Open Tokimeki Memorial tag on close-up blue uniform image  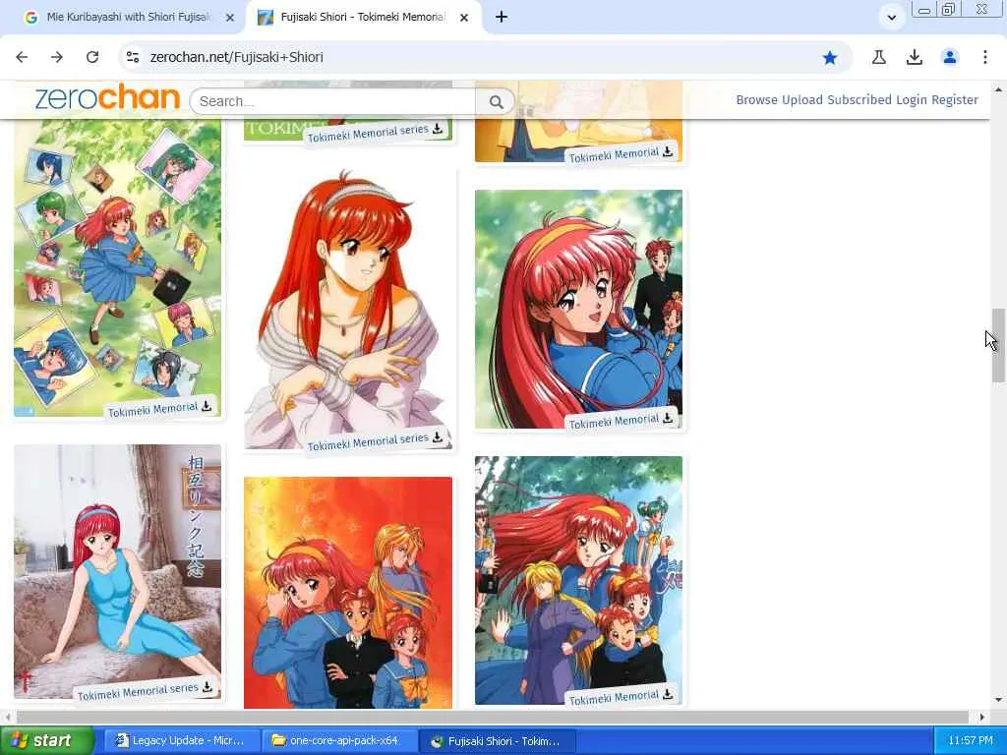coord(614,421)
